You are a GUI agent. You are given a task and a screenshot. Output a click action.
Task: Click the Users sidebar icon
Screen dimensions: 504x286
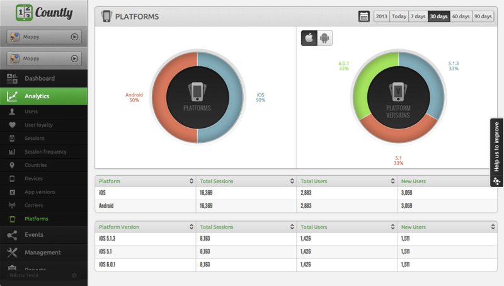11,112
